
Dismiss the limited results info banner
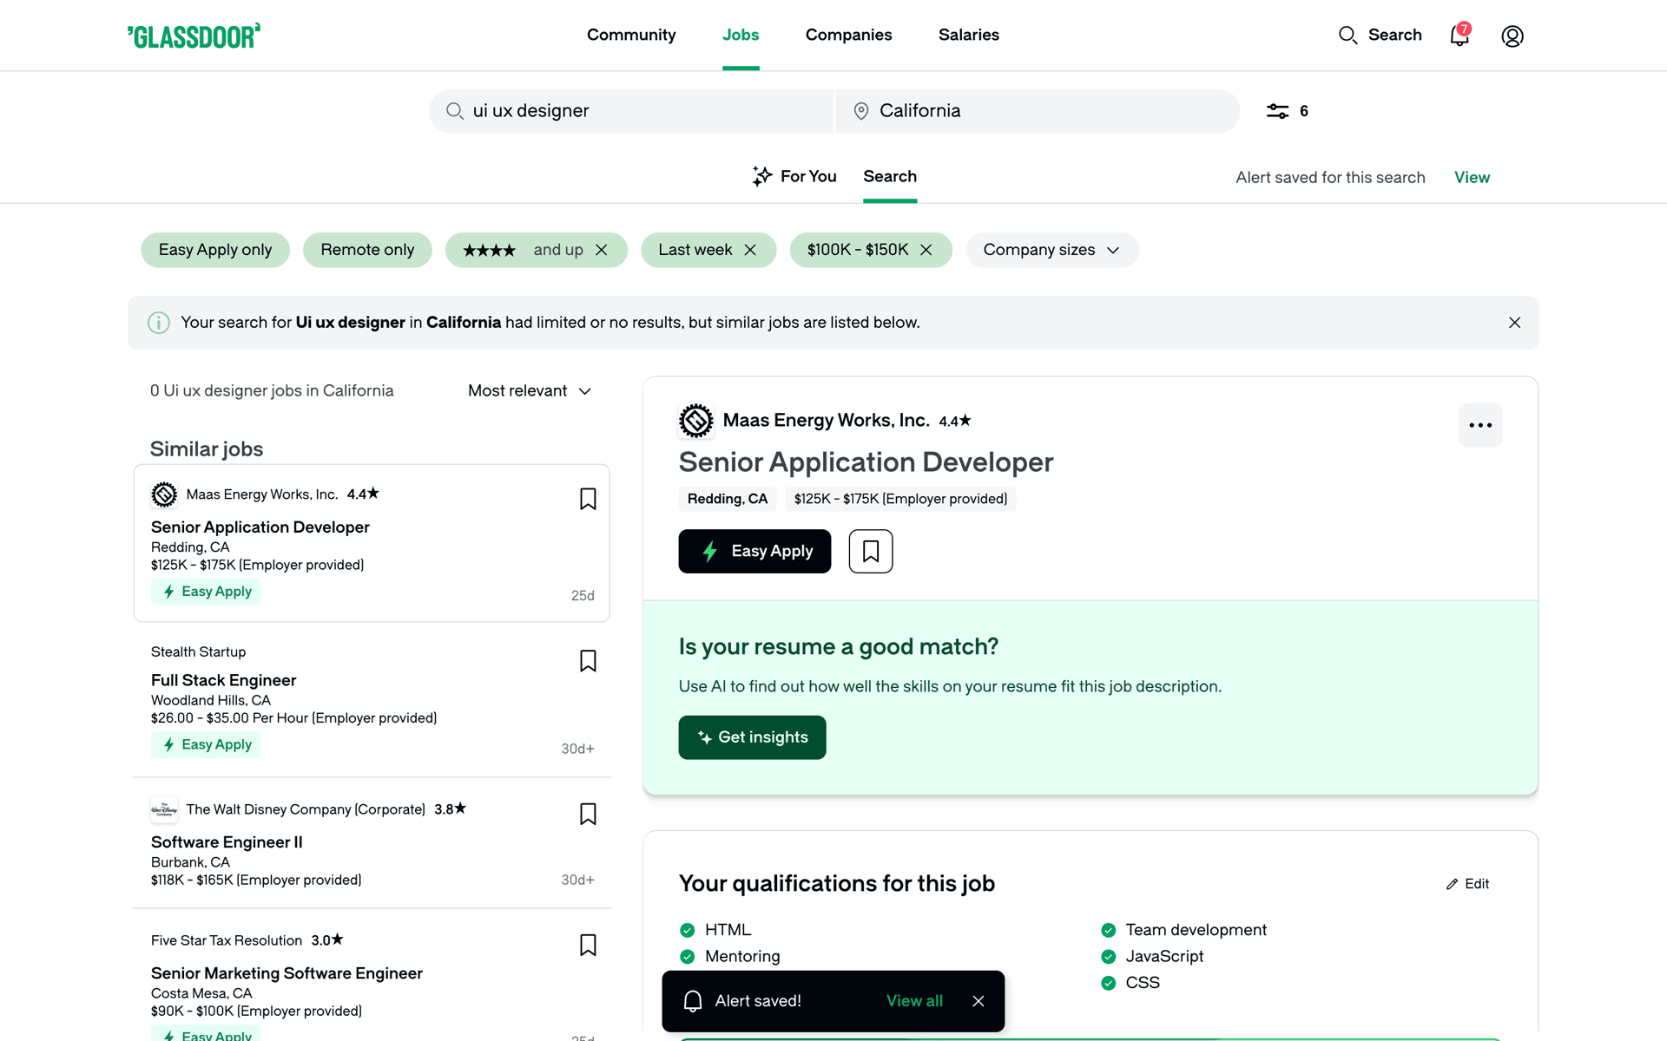click(1514, 323)
